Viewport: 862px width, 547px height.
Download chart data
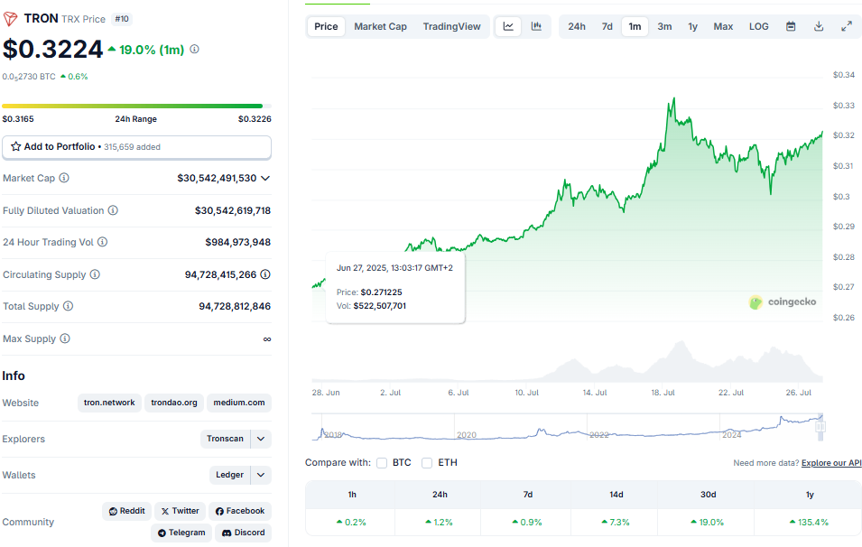coord(819,26)
